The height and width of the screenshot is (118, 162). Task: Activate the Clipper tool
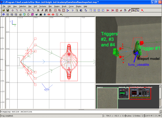(x=68, y=10)
